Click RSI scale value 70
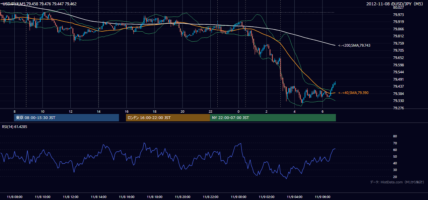Image resolution: width=428 pixels, height=200 pixels. pos(395,143)
